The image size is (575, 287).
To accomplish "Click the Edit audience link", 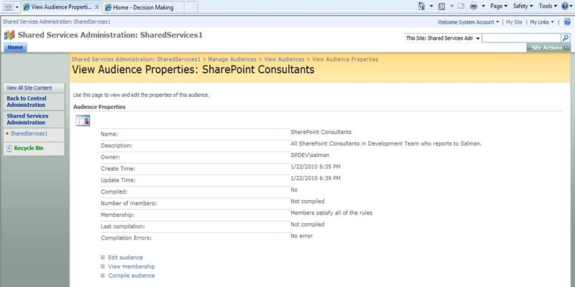I will pyautogui.click(x=125, y=258).
